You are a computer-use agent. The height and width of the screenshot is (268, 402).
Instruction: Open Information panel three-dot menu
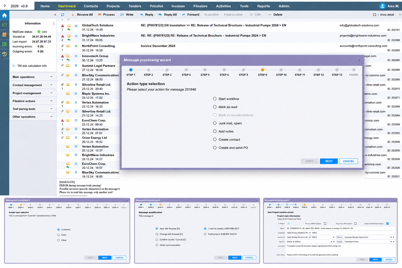pyautogui.click(x=54, y=23)
